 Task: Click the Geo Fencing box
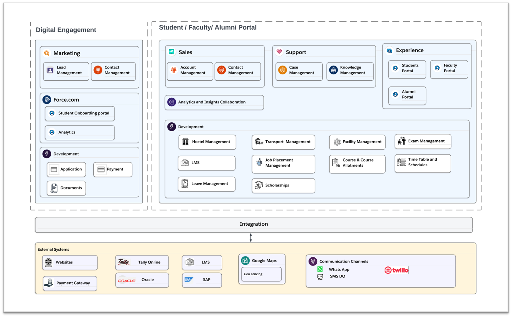pyautogui.click(x=261, y=274)
